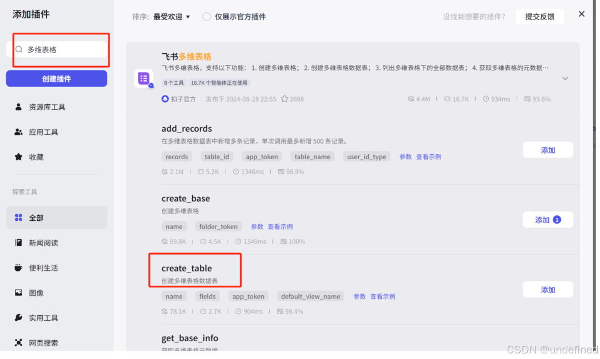Click the table_id parameter tag
This screenshot has width=600, height=359.
coord(217,157)
